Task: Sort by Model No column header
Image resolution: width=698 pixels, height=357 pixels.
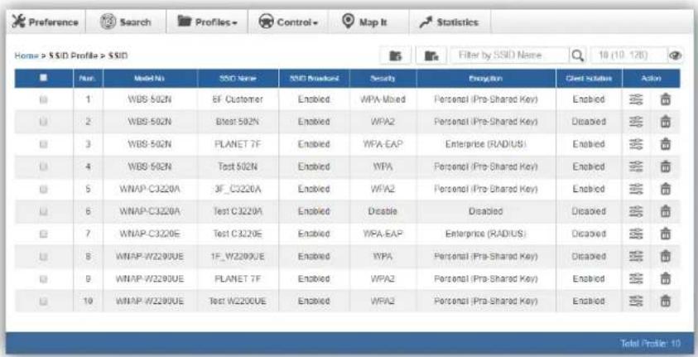Action: [150, 79]
